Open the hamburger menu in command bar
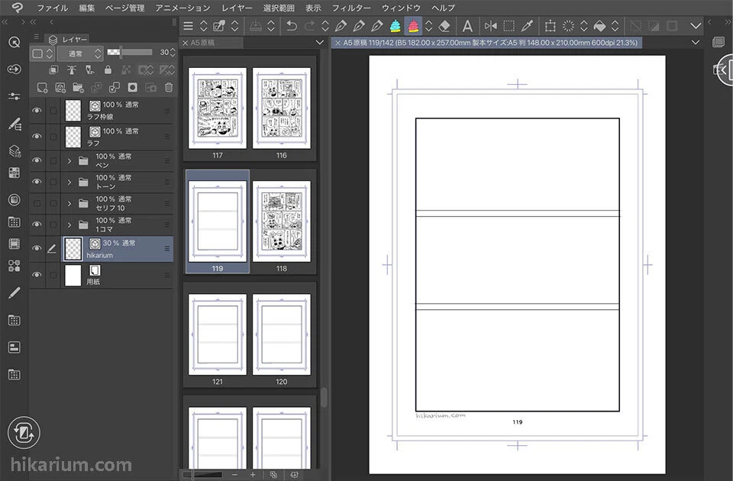733x481 pixels. coord(188,26)
